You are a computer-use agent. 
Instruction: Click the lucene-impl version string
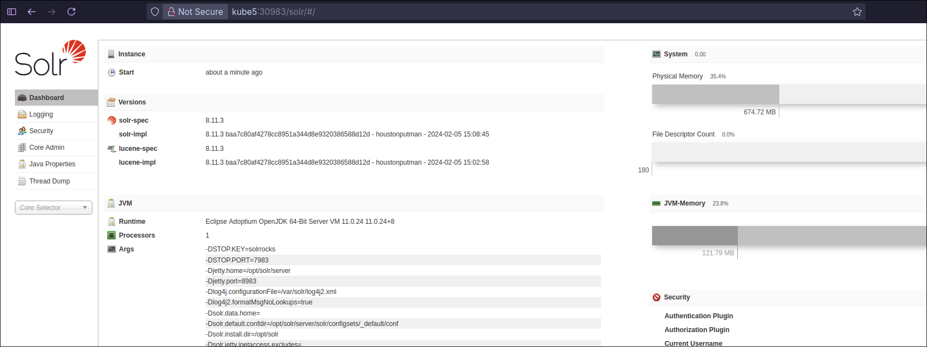(x=347, y=162)
